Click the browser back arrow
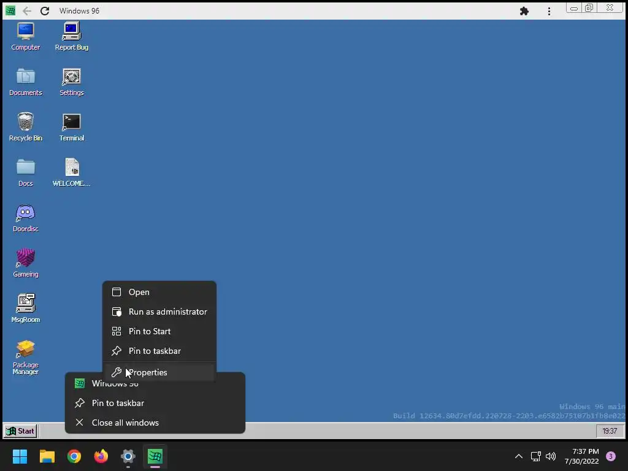628x471 pixels. 27,11
